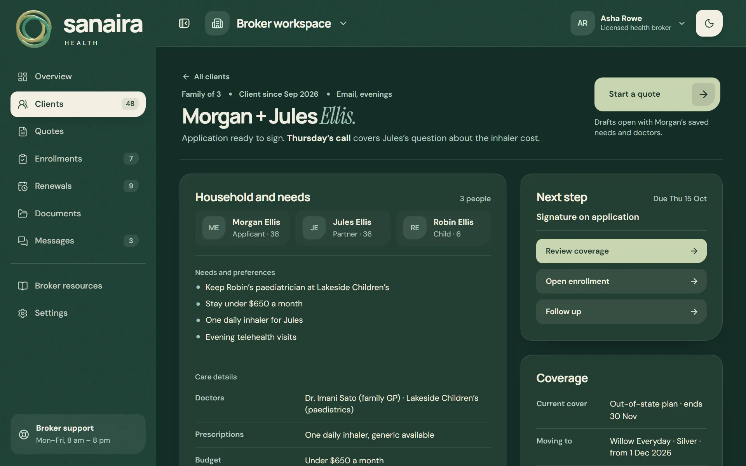Click the Messages chat icon
The height and width of the screenshot is (466, 746).
[23, 241]
